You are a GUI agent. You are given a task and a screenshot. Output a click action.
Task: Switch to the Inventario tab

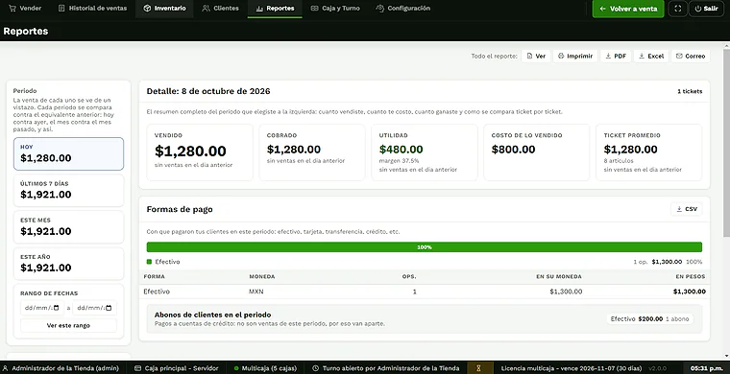[x=164, y=9]
